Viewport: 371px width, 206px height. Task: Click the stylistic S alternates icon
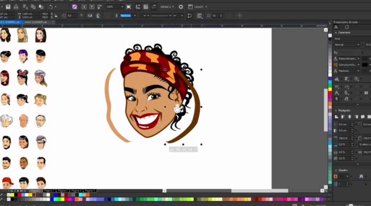point(346,93)
